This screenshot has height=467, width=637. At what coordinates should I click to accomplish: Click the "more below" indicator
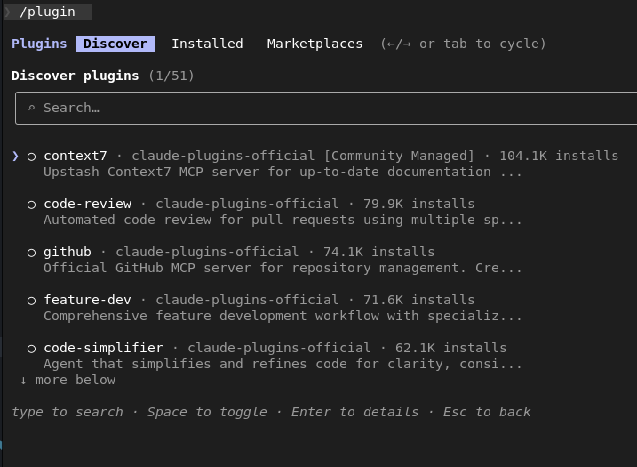(68, 380)
